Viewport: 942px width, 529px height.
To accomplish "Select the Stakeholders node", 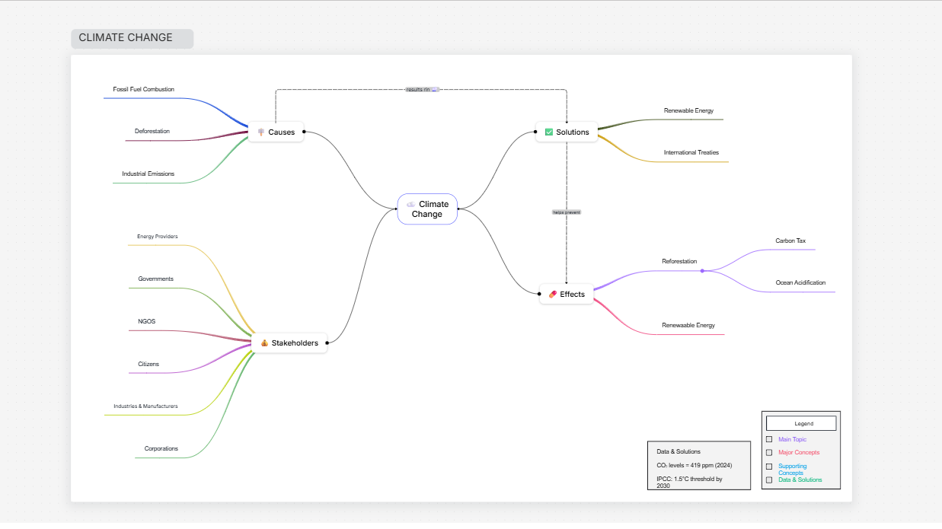I will 289,343.
